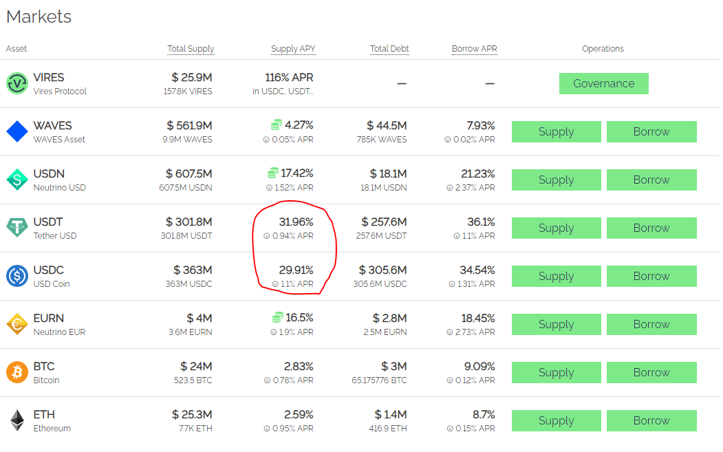Select the EURN asset name
The height and width of the screenshot is (452, 723).
pyautogui.click(x=48, y=319)
